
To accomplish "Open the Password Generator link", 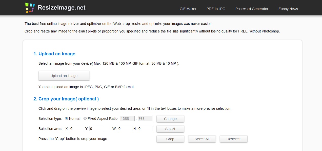I will tap(252, 9).
